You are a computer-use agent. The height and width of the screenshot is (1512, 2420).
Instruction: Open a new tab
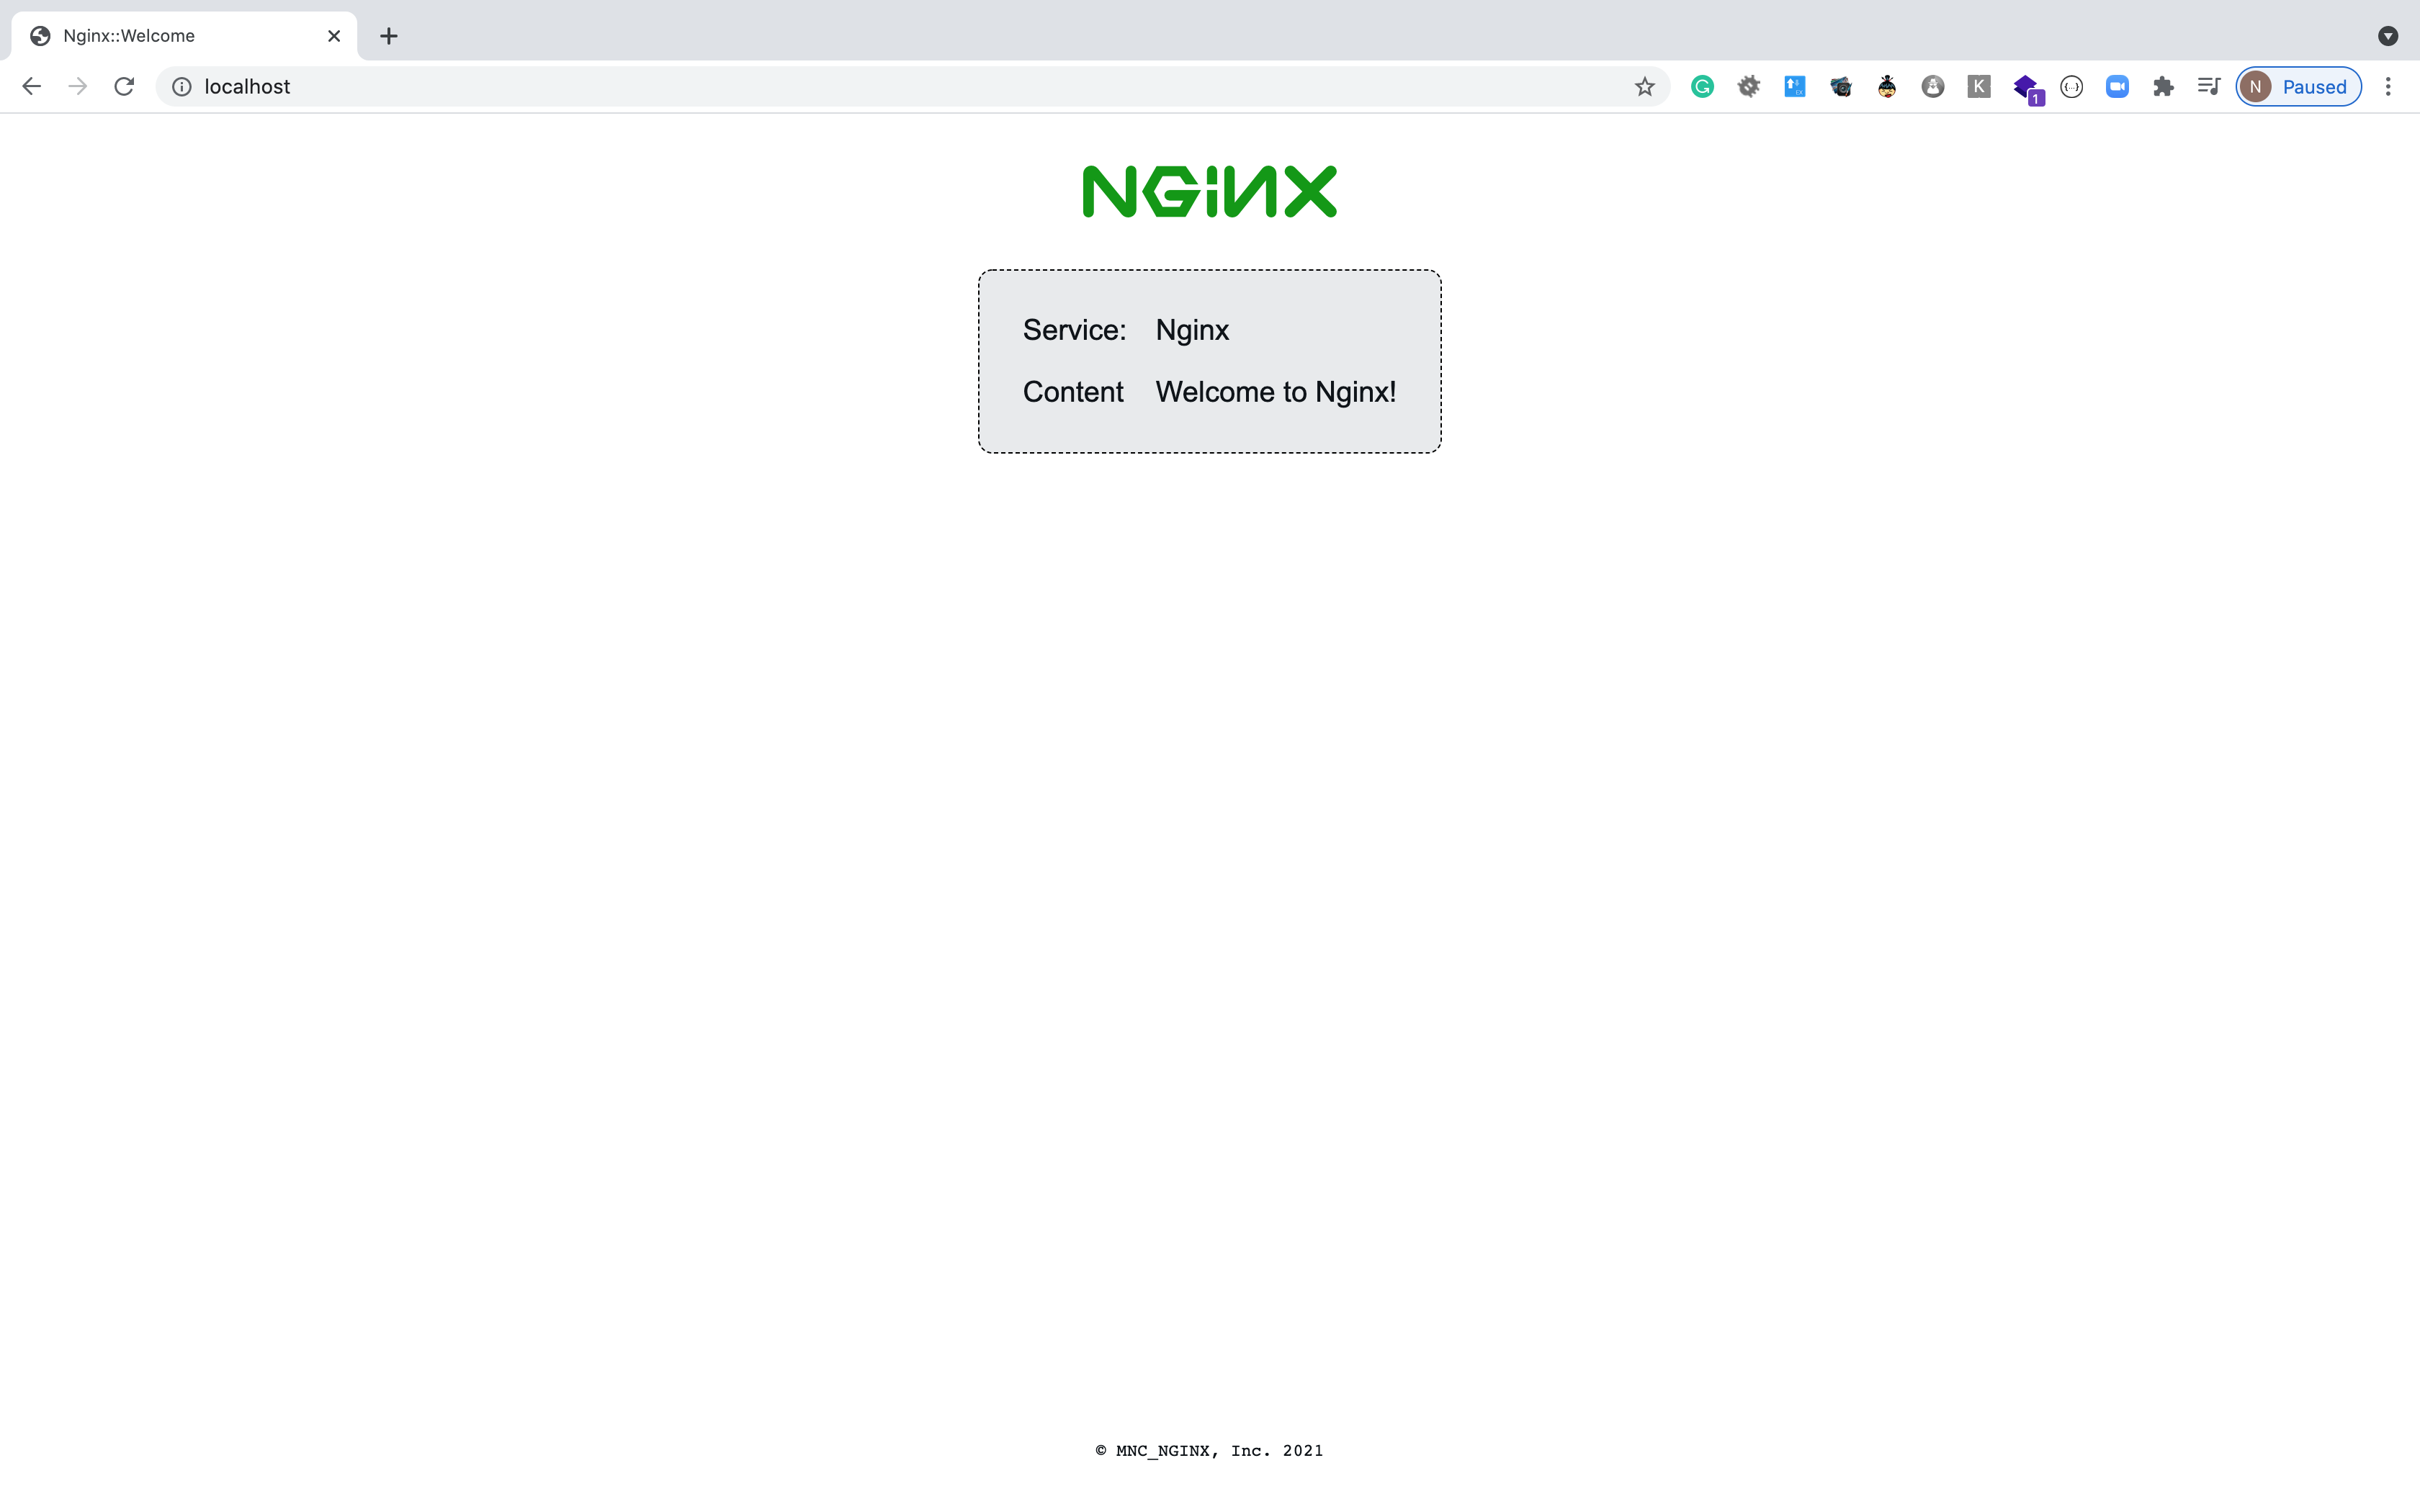389,36
